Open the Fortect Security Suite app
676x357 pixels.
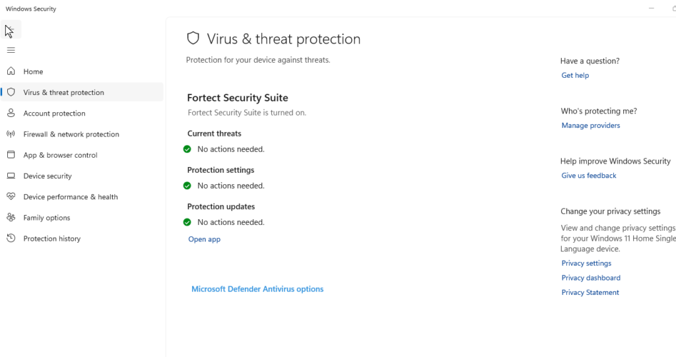[x=204, y=240]
